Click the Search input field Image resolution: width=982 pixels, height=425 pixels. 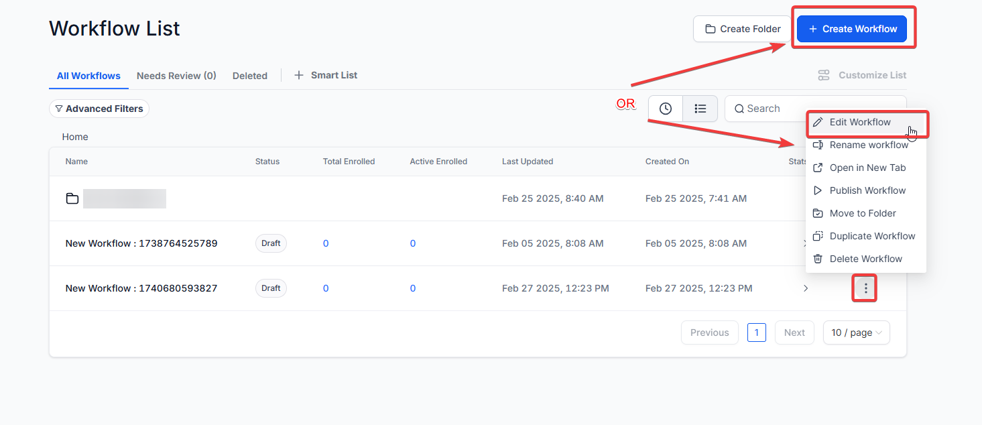click(815, 109)
